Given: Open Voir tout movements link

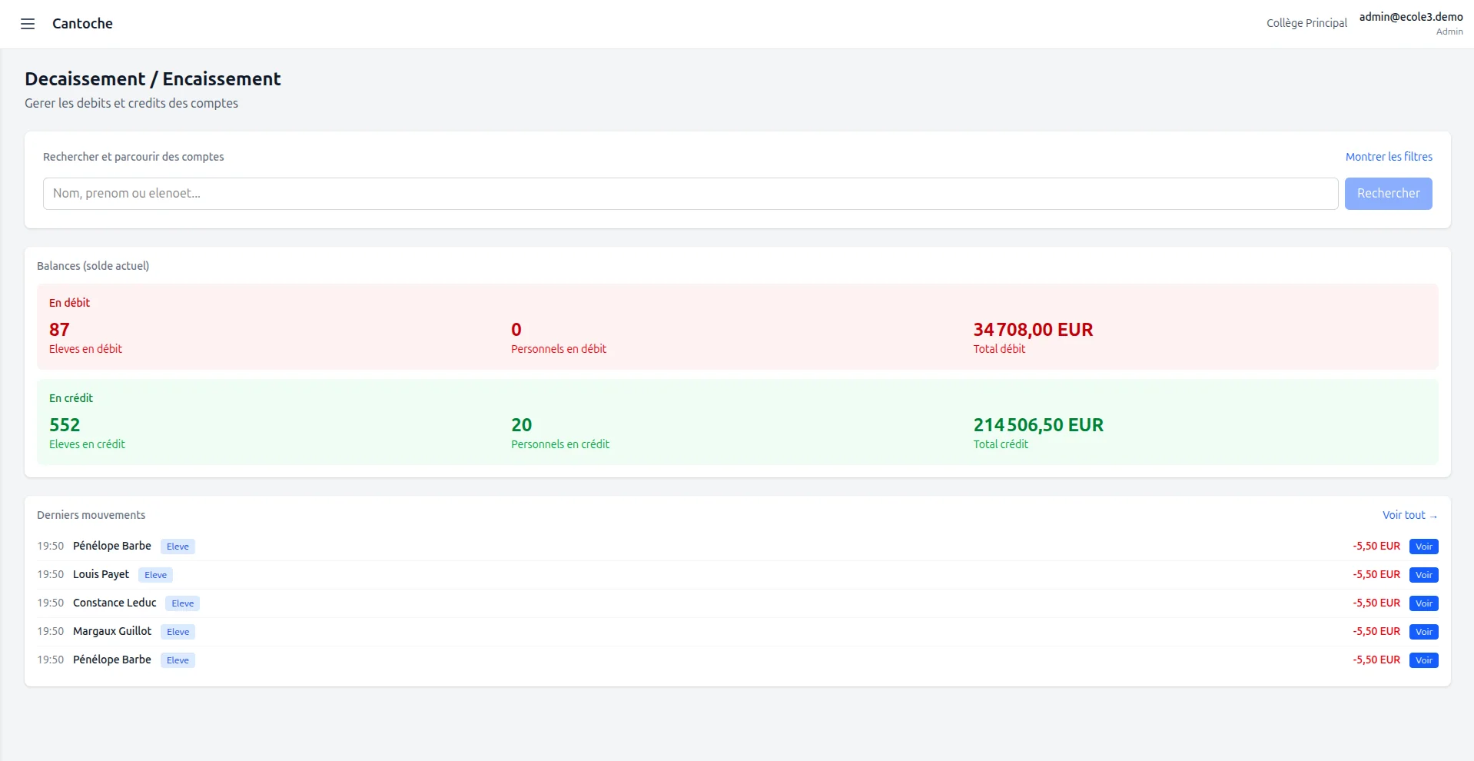Looking at the screenshot, I should click(x=1409, y=515).
